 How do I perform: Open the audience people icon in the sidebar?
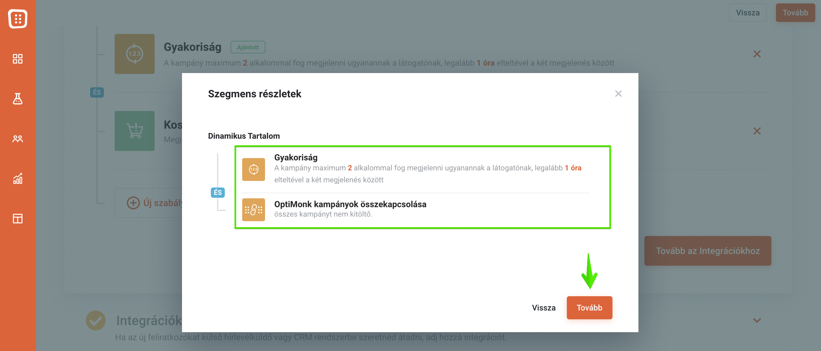pyautogui.click(x=18, y=139)
